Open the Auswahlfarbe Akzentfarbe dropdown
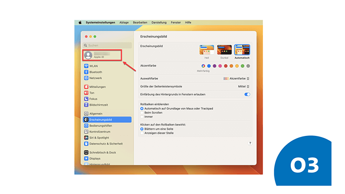 point(236,78)
